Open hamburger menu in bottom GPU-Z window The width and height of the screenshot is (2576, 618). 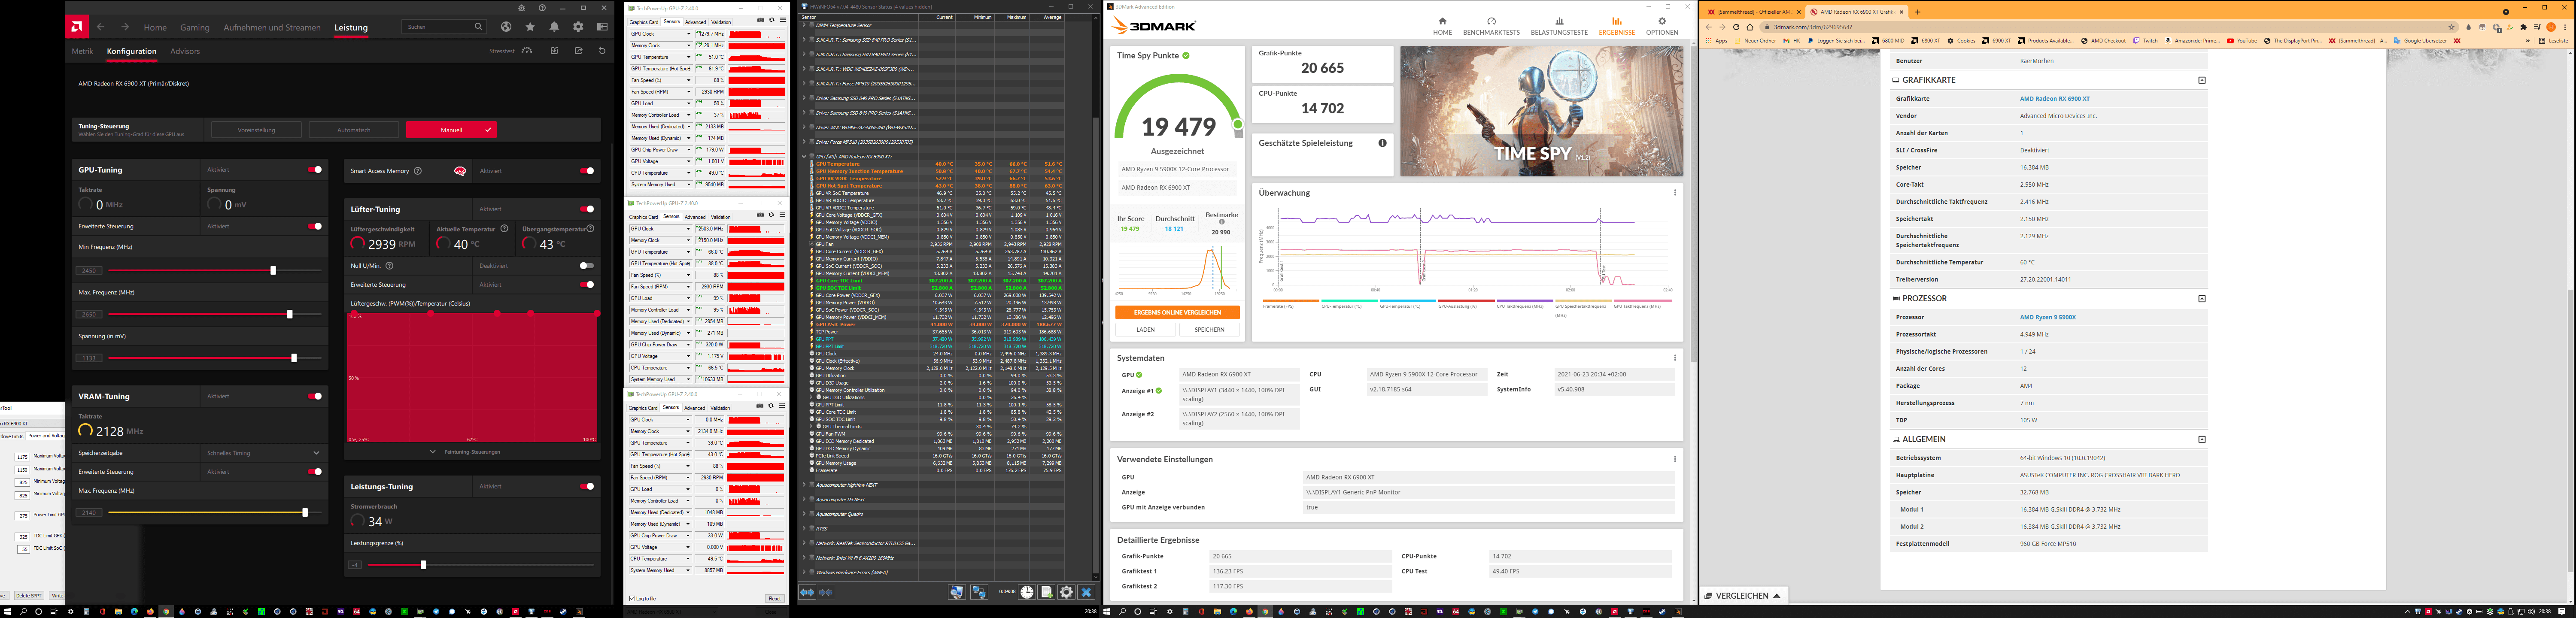(x=782, y=407)
